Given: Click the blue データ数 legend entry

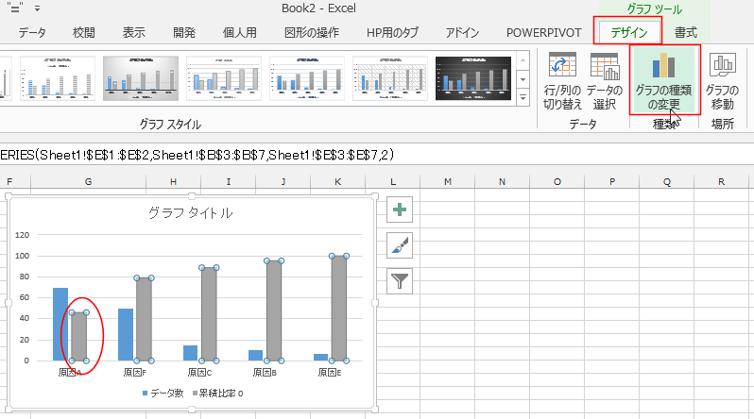Looking at the screenshot, I should [x=163, y=393].
